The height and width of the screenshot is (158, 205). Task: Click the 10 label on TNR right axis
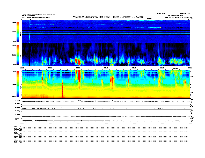(192, 92)
